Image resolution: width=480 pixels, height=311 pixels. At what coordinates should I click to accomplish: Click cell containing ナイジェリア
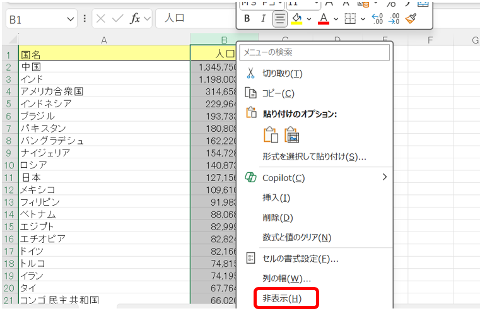(104, 153)
